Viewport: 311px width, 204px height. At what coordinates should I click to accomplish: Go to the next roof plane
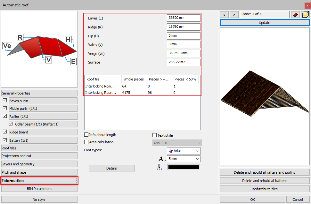tap(234, 15)
